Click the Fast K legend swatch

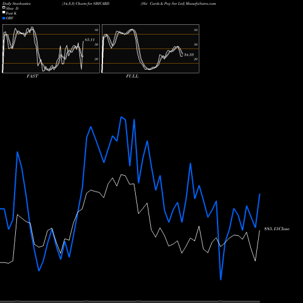click(4, 13)
